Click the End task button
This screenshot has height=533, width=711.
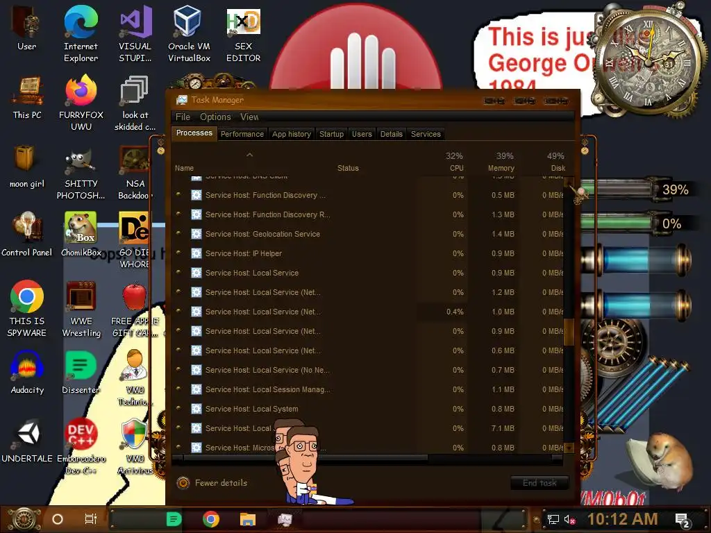(x=539, y=483)
